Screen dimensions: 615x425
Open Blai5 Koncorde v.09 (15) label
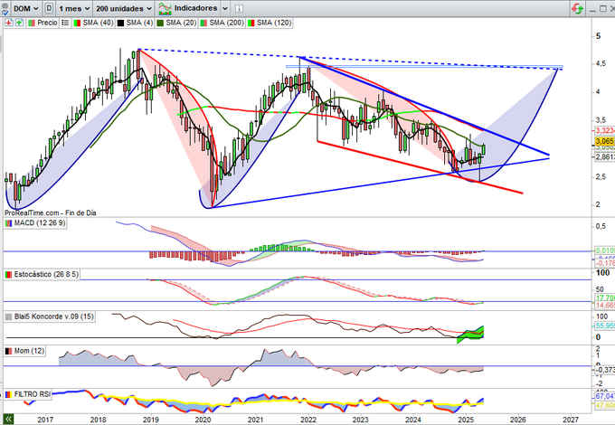tap(53, 316)
